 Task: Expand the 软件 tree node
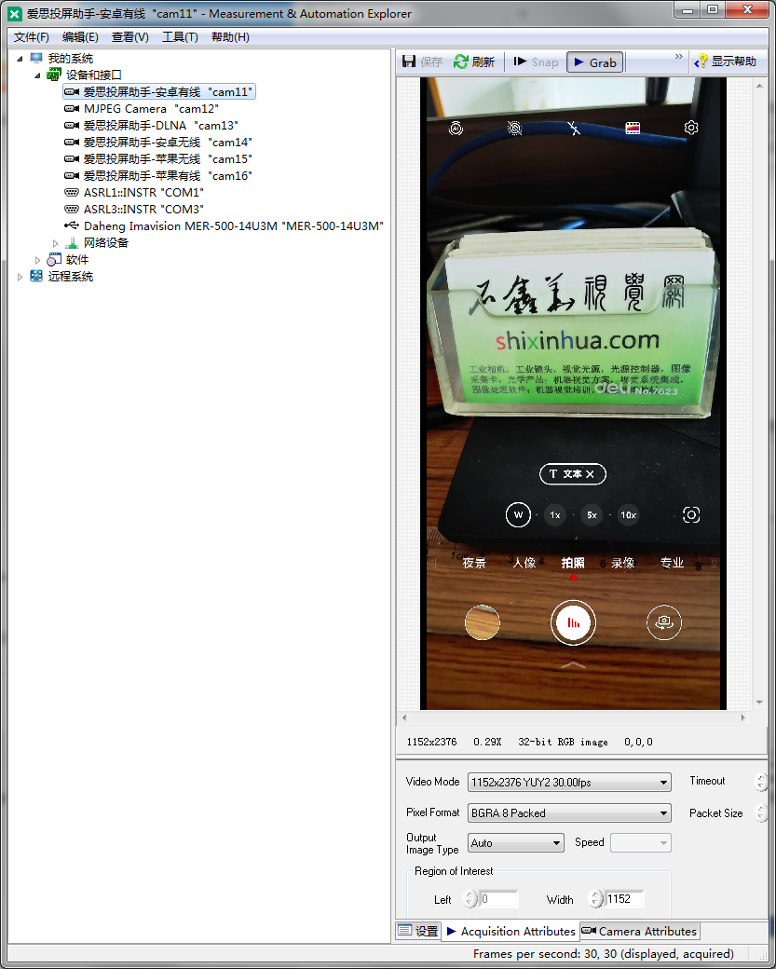pos(37,260)
